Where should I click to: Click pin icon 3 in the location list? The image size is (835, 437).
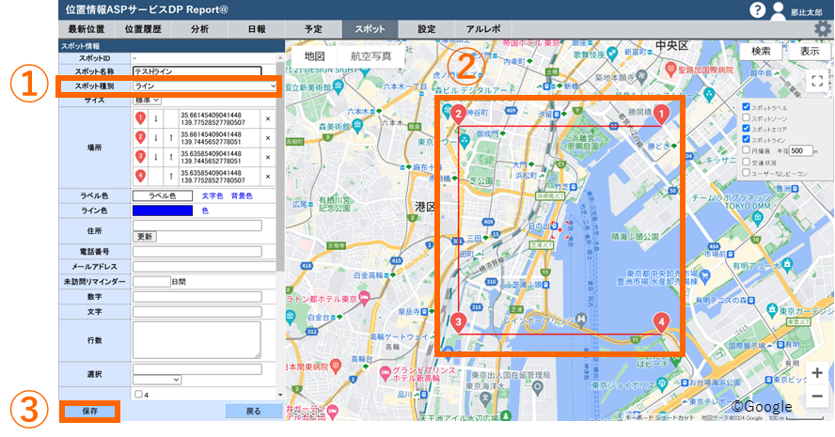(140, 157)
